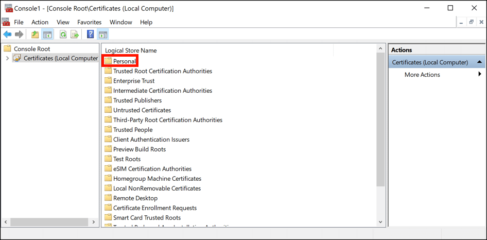The width and height of the screenshot is (487, 240).
Task: Click the Export List toolbar icon
Action: point(75,35)
